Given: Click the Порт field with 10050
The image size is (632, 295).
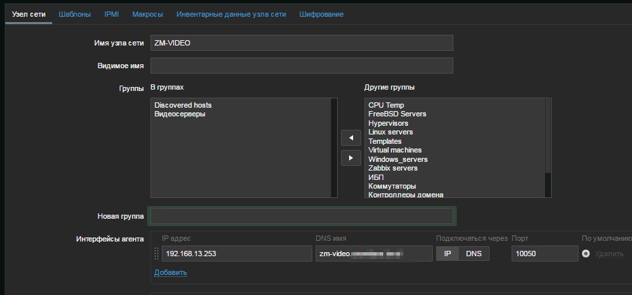Looking at the screenshot, I should [545, 254].
